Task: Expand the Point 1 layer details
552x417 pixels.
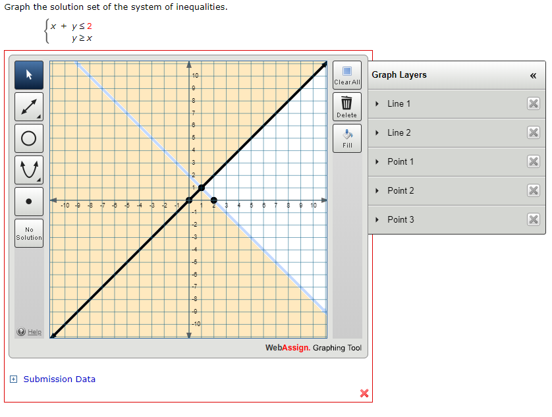Action: (x=378, y=161)
